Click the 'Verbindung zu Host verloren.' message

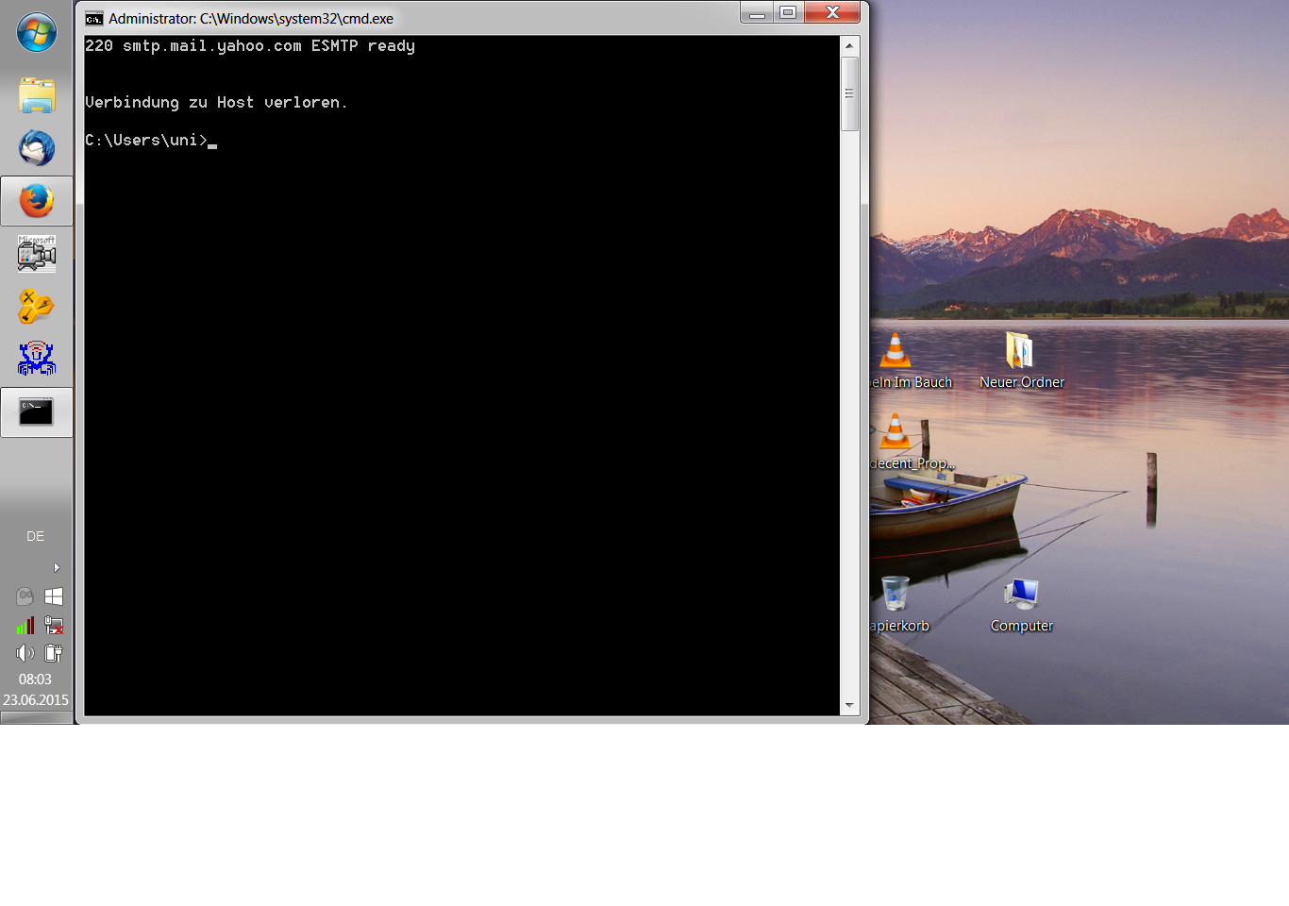(216, 103)
